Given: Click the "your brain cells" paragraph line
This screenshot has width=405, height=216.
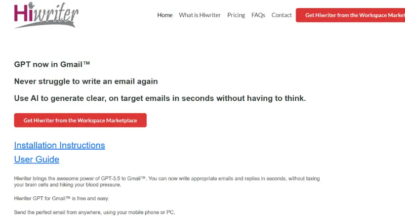Looking at the screenshot, I should (68, 185).
